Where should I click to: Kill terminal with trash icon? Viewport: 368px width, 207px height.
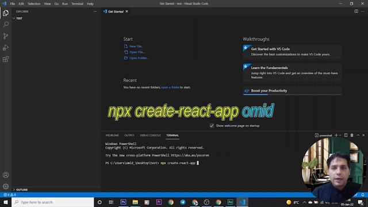352,135
